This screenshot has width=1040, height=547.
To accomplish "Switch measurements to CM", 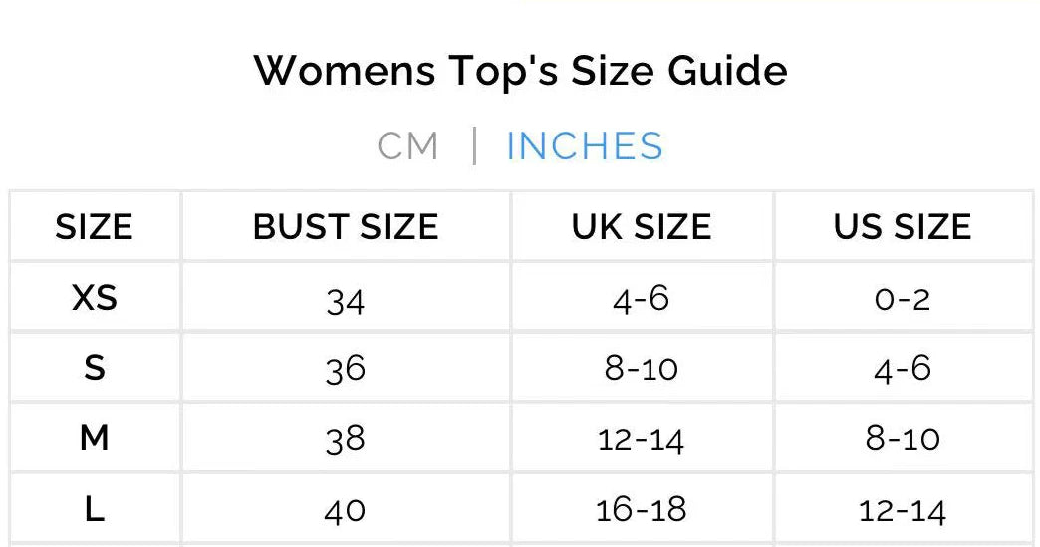I will (x=407, y=146).
